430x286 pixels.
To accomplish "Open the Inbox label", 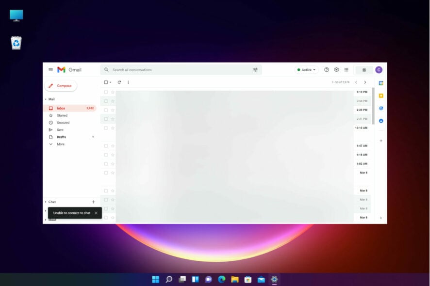I will click(60, 108).
